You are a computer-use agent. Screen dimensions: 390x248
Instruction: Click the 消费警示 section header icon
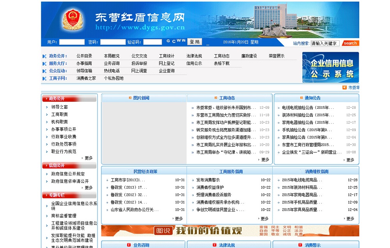[x=300, y=245]
